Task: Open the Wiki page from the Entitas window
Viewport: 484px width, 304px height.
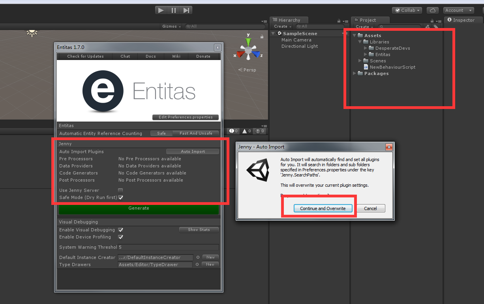Action: pos(176,56)
